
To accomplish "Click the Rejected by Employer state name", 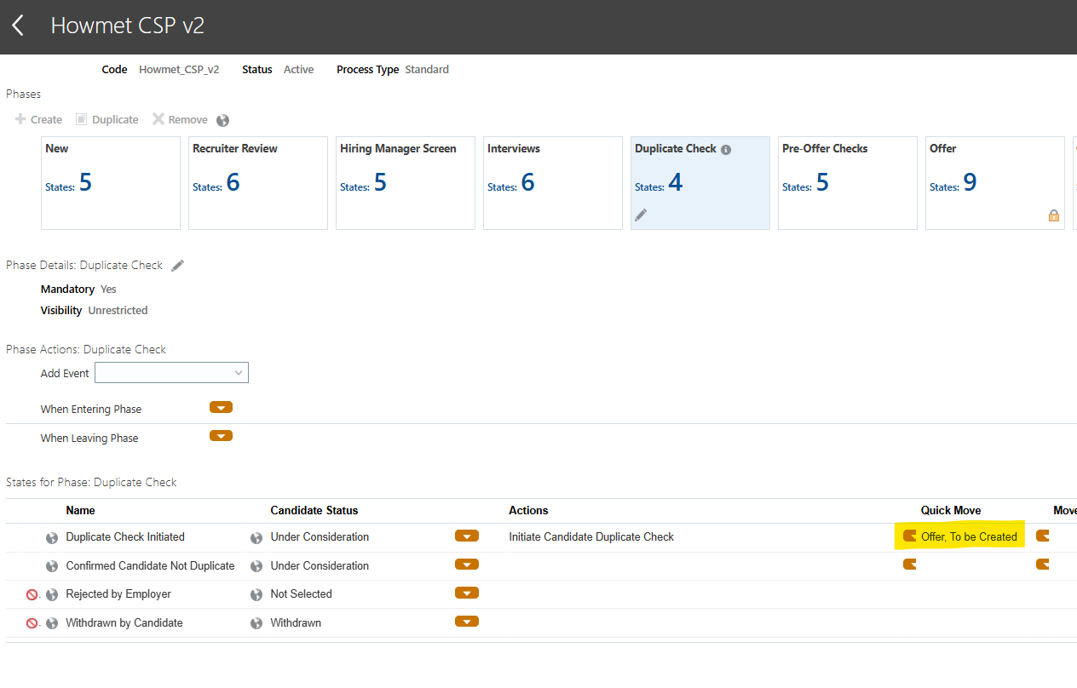I will [x=118, y=593].
